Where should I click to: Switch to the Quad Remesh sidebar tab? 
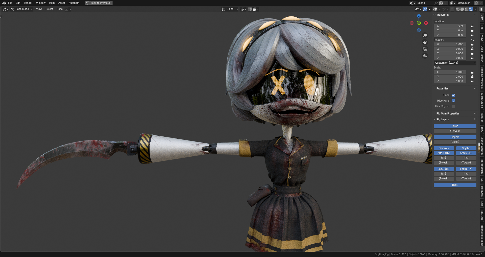tap(482, 54)
